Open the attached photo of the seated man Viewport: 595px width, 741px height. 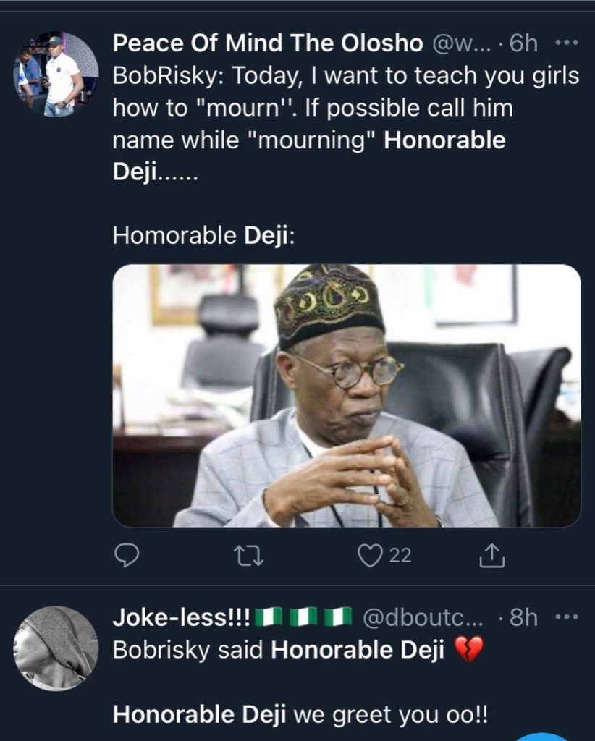(347, 395)
